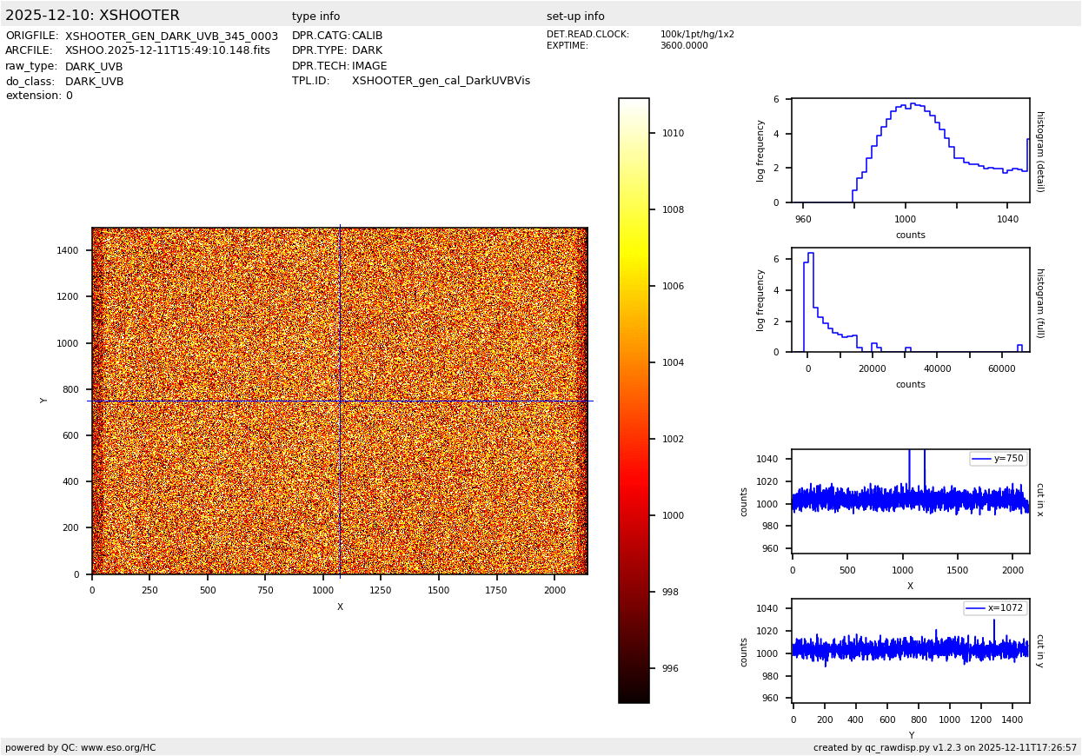This screenshot has height=756, width=1082.
Task: Click the DET.READ.CLOCK value 100k/1pt/hg/1x2
Action: pyautogui.click(x=696, y=35)
